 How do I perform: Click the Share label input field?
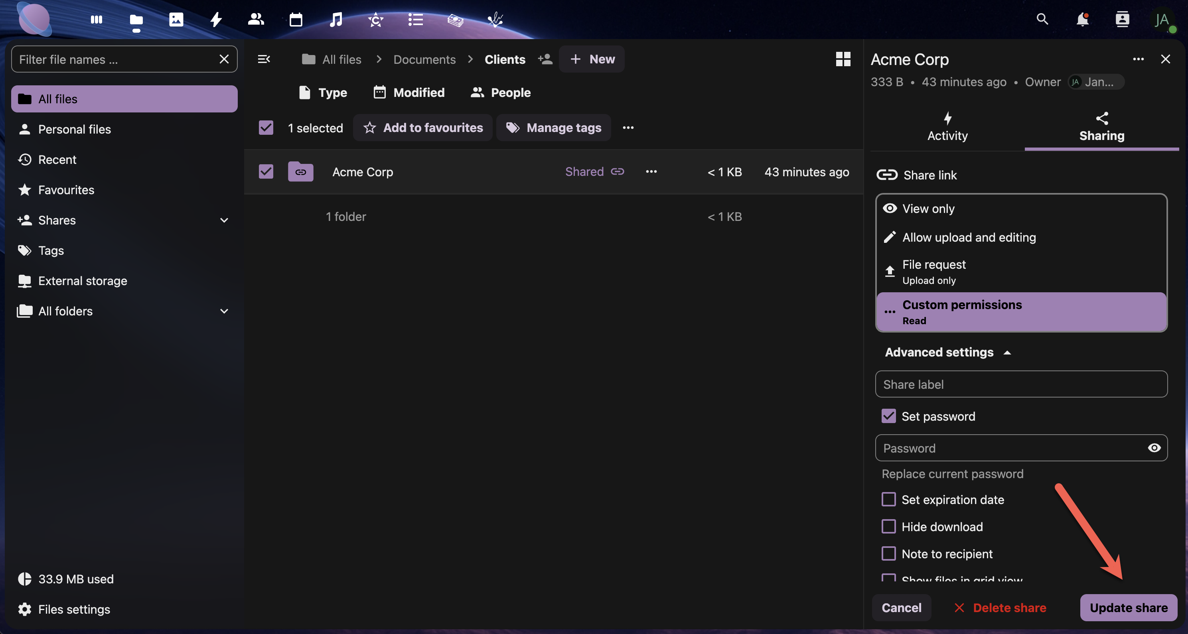1021,384
